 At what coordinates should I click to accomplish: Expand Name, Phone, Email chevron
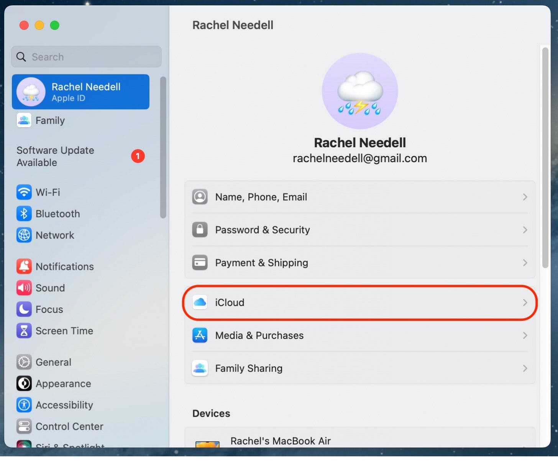pos(525,197)
